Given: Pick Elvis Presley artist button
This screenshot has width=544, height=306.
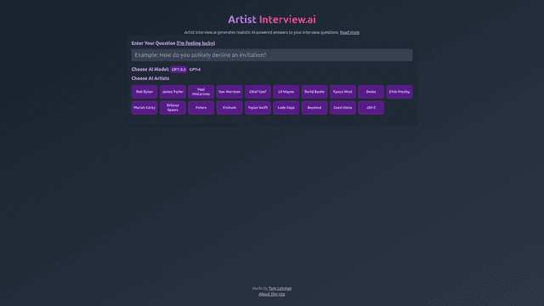Looking at the screenshot, I should [399, 92].
